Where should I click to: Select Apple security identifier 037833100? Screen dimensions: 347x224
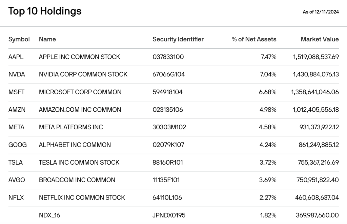click(x=168, y=57)
